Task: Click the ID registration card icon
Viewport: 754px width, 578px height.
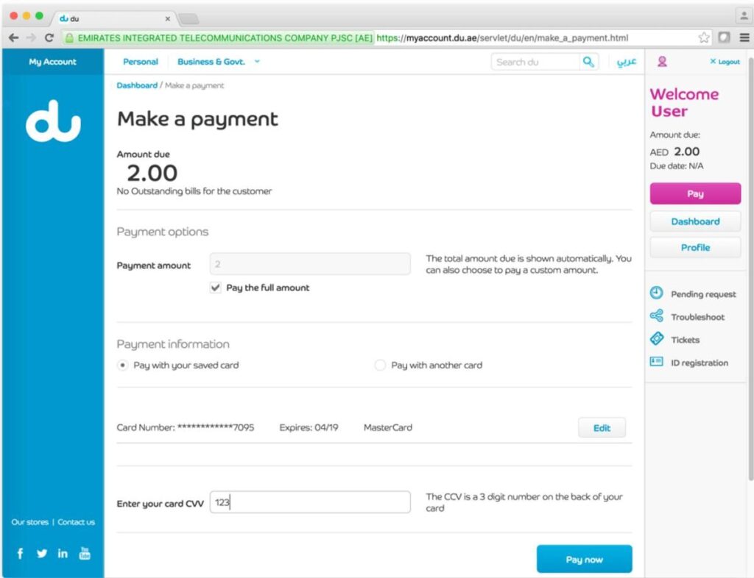Action: [x=656, y=362]
